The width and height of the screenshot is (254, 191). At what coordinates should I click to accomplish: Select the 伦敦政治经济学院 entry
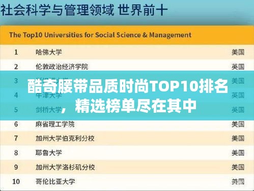click(x=62, y=67)
